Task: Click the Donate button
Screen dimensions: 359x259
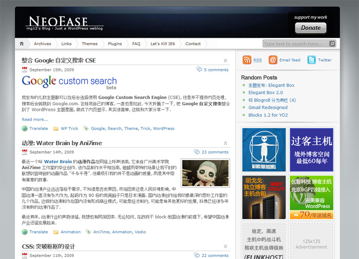Action: point(311,28)
